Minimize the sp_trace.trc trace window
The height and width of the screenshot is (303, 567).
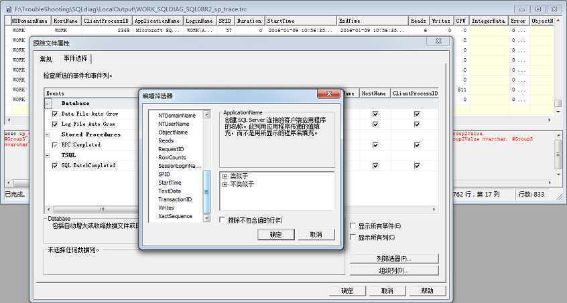pyautogui.click(x=521, y=9)
